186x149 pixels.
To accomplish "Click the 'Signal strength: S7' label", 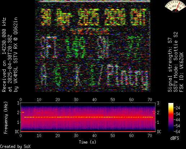I will (170, 65).
